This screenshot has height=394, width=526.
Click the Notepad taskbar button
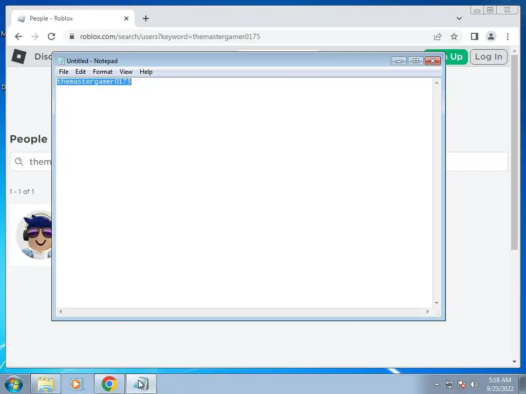pos(141,384)
